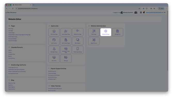The image size is (173, 98).
Task: Click the page vertical scrollbar
Action: pyautogui.click(x=168, y=41)
